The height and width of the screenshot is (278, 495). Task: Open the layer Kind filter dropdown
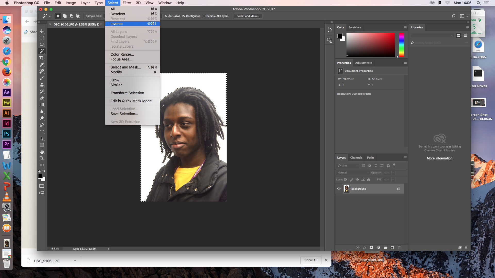pos(348,166)
